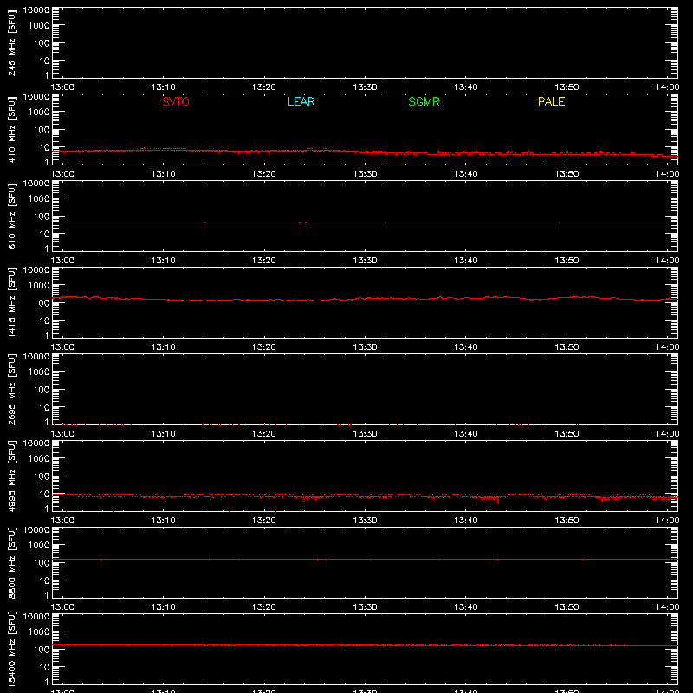Screen dimensions: 693x693
Task: Click 13:40 tick label under 1415 MHz panel
Action: 465,347
